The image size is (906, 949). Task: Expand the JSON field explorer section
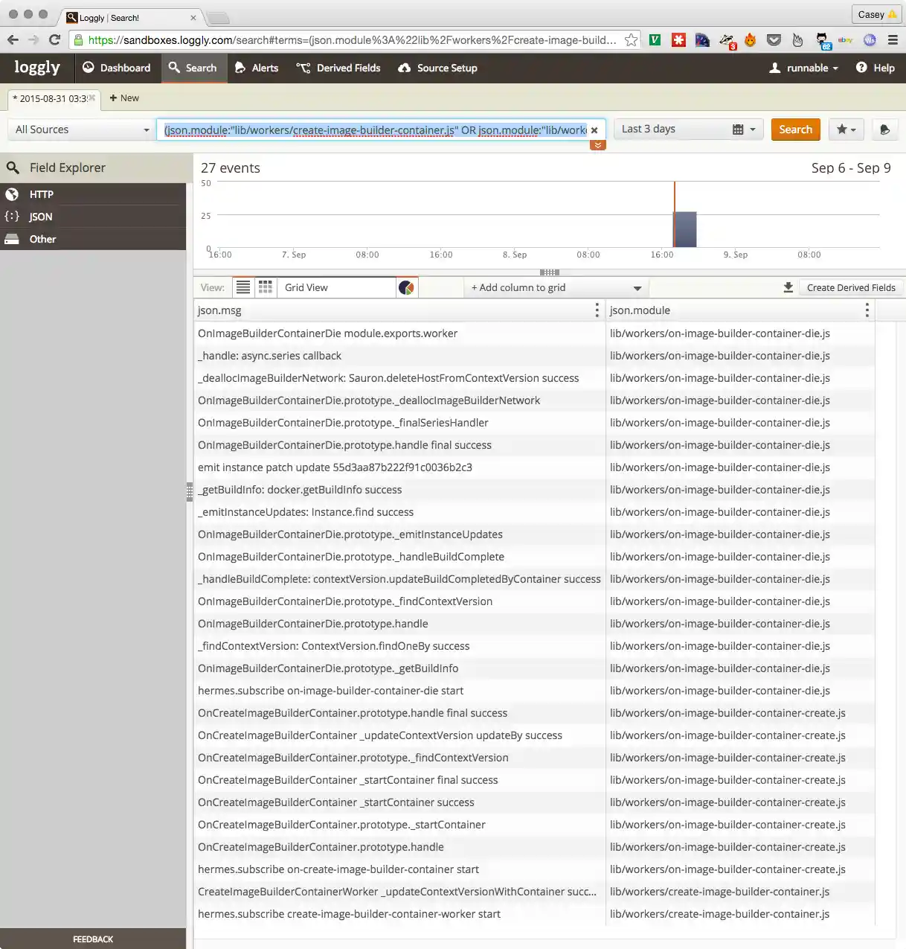(41, 217)
